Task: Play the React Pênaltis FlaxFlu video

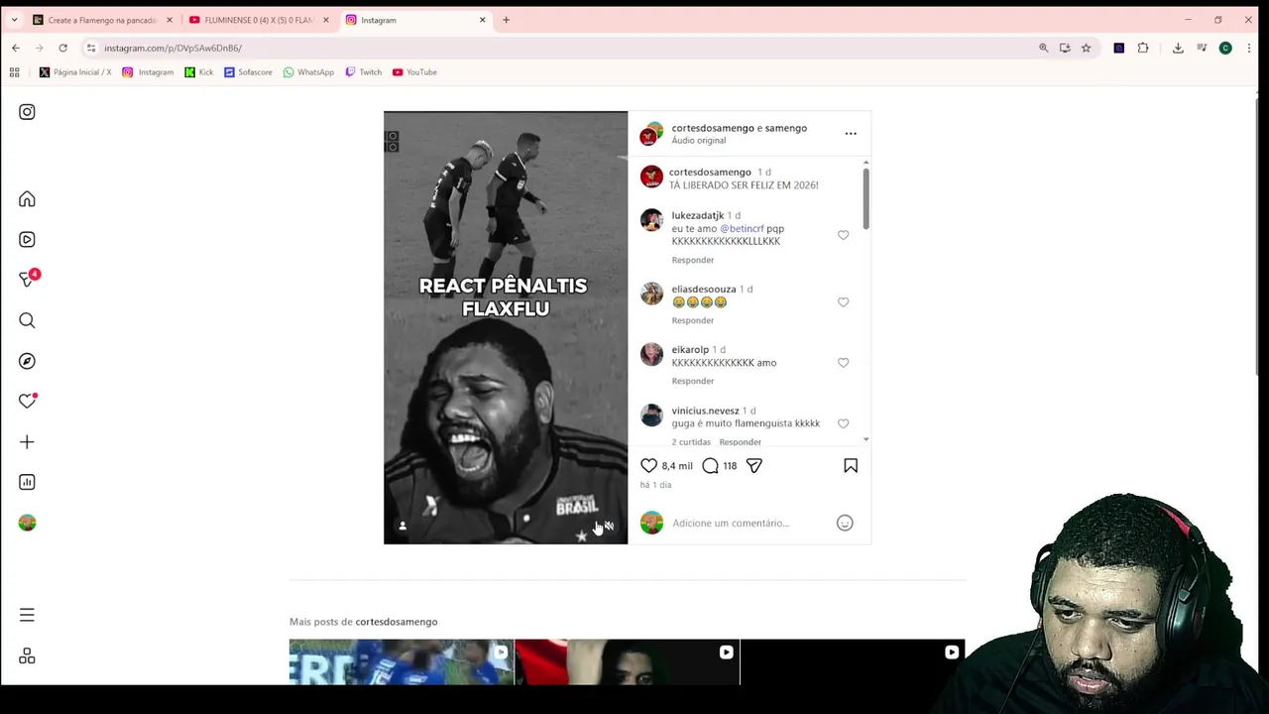Action: (x=506, y=327)
